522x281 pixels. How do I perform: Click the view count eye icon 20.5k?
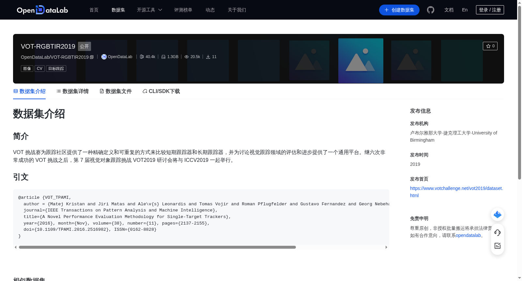pos(187,57)
